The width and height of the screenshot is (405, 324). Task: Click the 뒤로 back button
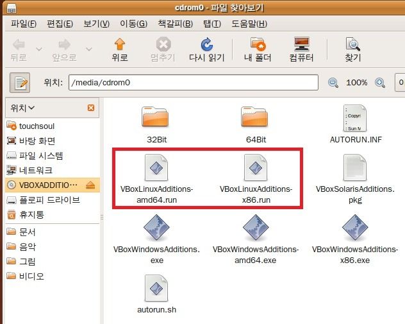click(x=19, y=50)
